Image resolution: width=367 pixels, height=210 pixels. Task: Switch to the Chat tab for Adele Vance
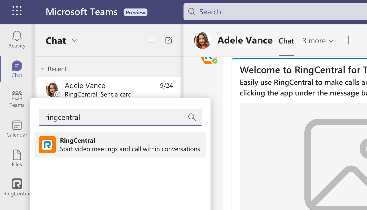pos(286,41)
